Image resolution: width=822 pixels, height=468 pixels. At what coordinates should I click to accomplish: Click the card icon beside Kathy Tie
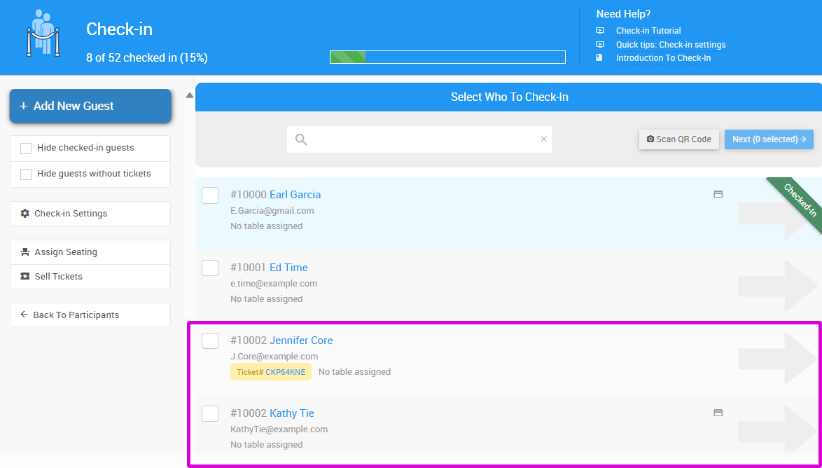tap(718, 413)
